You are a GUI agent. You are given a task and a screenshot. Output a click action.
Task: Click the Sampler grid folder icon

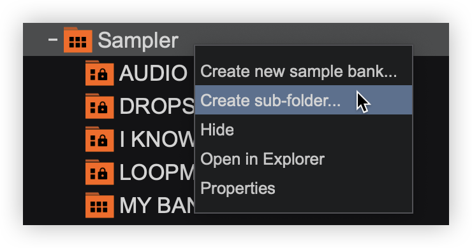click(78, 40)
